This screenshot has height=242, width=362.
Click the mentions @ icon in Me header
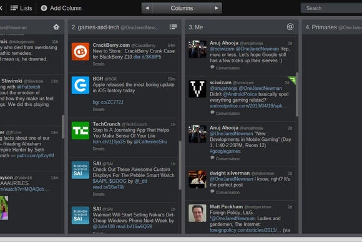pos(290,27)
